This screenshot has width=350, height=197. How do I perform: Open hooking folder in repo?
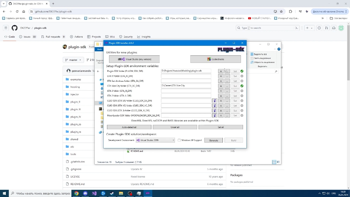click(x=75, y=87)
